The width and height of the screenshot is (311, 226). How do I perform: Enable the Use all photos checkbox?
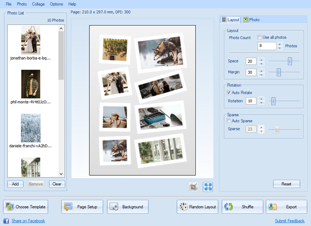260,38
